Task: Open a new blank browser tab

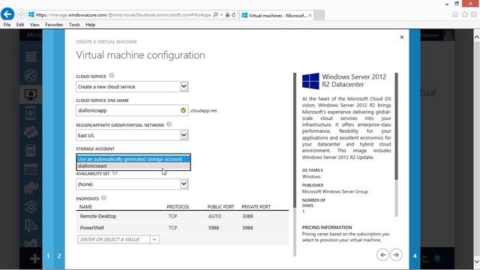Action: [x=319, y=15]
